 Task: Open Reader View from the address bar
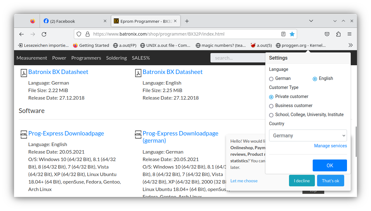[x=283, y=34]
